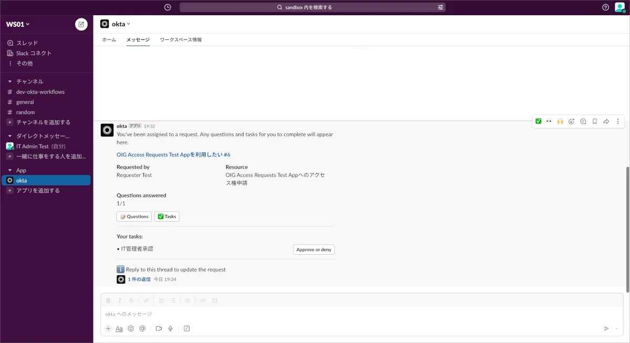Insert inline code formatting
Screen dimensions: 630x343
[203, 300]
